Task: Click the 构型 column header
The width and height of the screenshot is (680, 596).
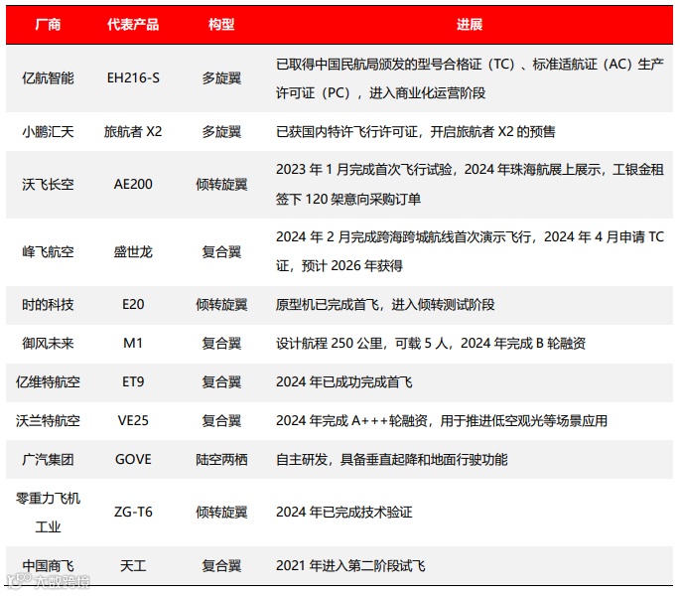Action: tap(221, 24)
